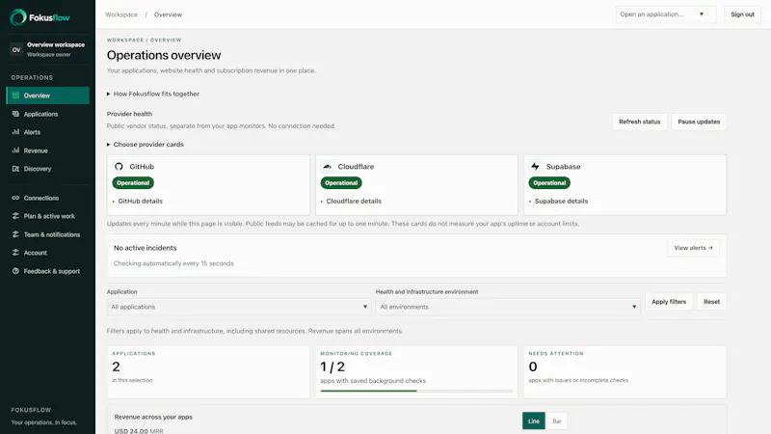Click the 'Overview workspace' name
The image size is (771, 434).
[x=56, y=44]
